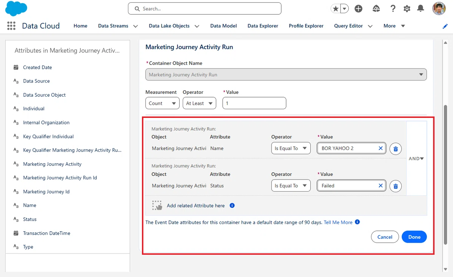
Task: Open the More navigation menu
Action: (394, 26)
